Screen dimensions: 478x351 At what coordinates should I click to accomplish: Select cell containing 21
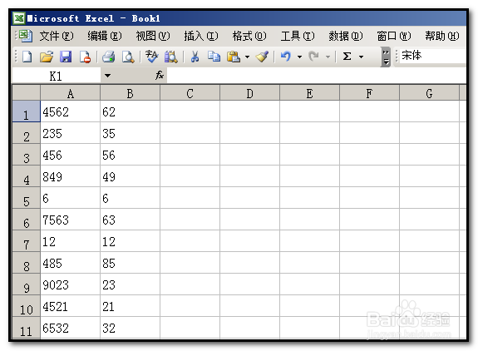[130, 306]
